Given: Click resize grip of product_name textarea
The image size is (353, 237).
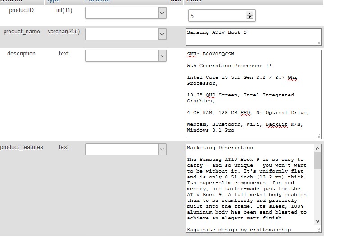Looking at the screenshot, I should (319, 42).
